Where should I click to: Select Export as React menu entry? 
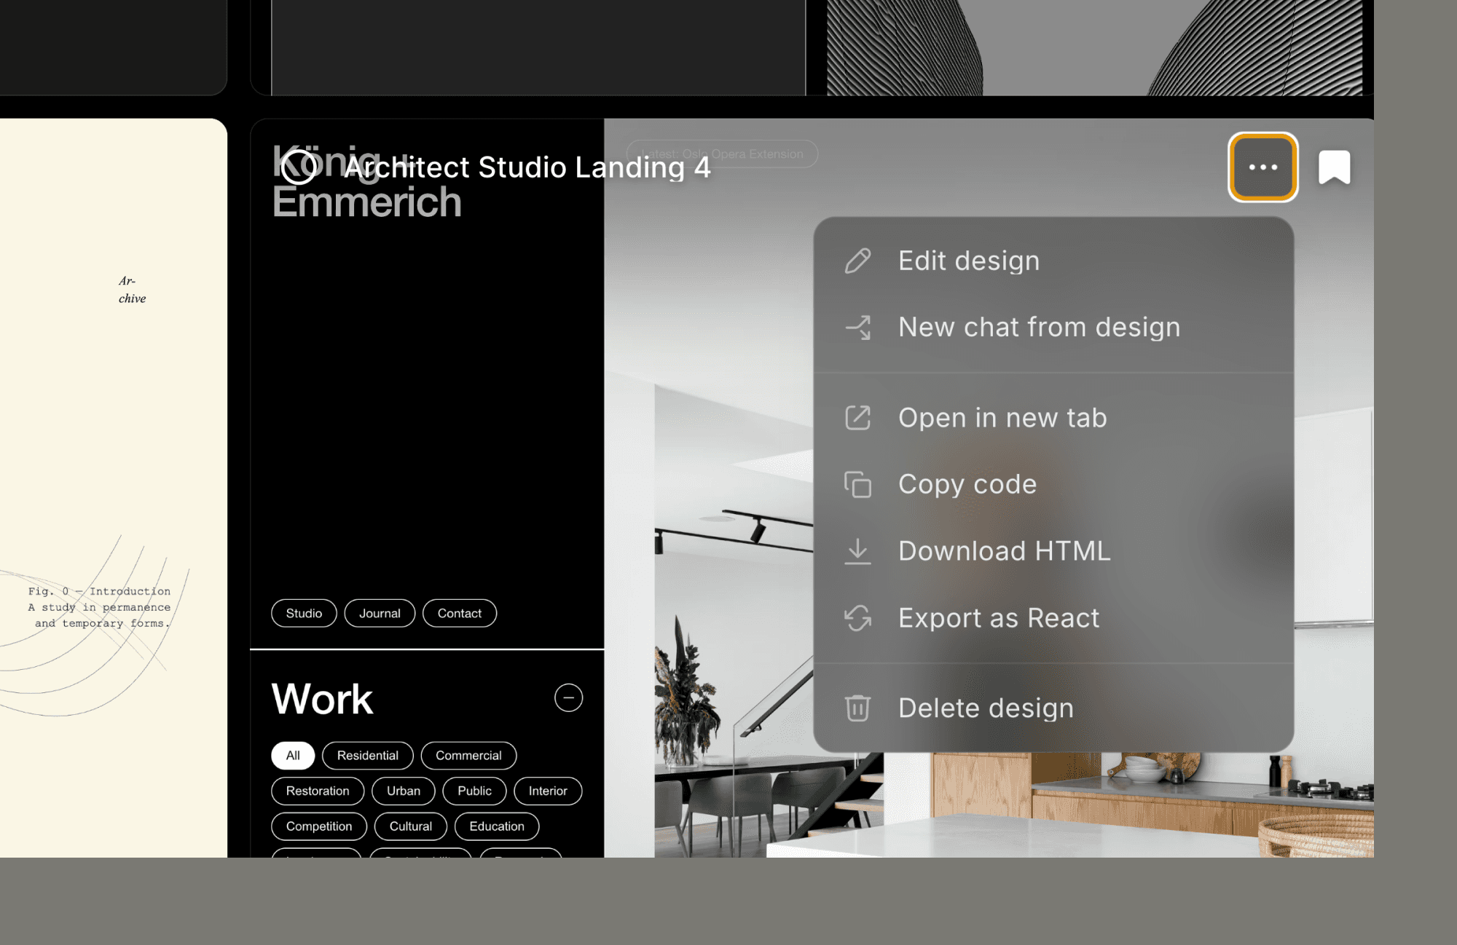click(998, 618)
